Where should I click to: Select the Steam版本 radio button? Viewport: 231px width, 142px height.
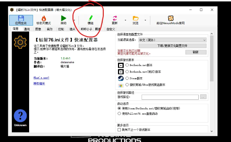click(127, 78)
